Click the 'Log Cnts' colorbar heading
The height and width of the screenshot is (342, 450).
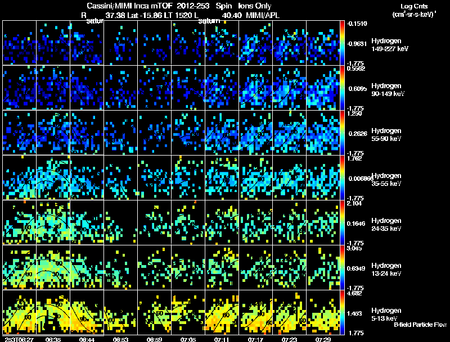(x=414, y=6)
